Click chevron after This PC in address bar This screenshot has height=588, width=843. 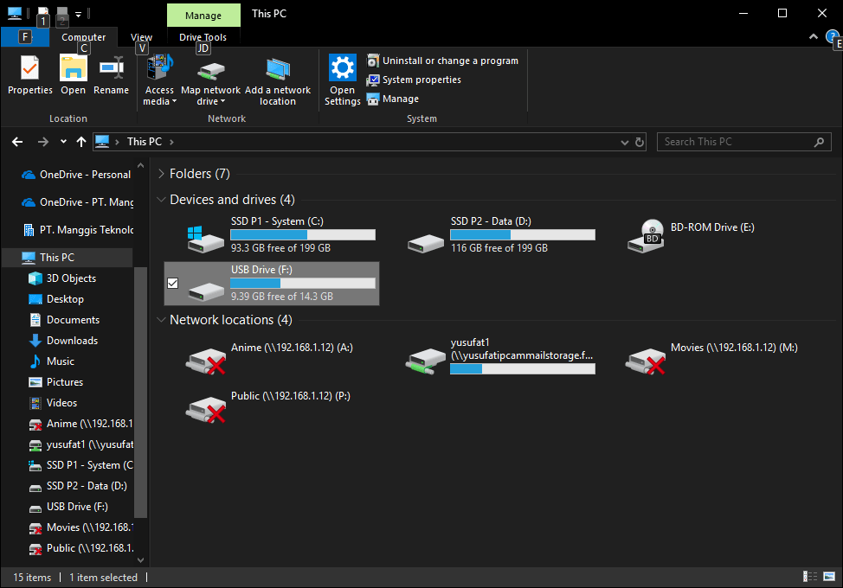171,142
